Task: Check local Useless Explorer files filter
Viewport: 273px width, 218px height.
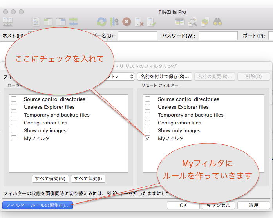Action: click(x=14, y=107)
